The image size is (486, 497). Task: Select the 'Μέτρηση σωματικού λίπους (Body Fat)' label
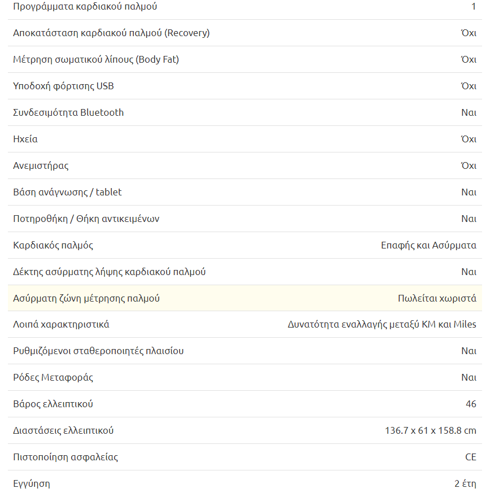tap(96, 59)
